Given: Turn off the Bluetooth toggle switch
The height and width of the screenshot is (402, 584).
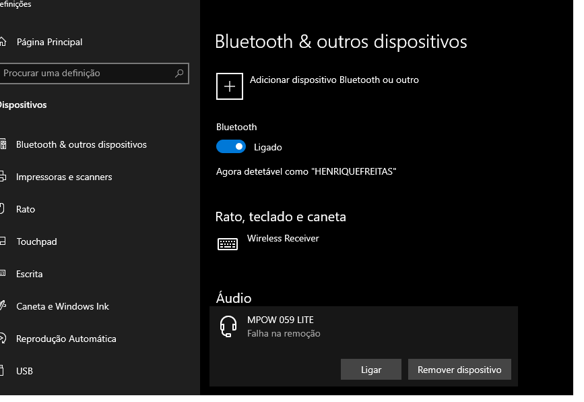Looking at the screenshot, I should tap(231, 146).
